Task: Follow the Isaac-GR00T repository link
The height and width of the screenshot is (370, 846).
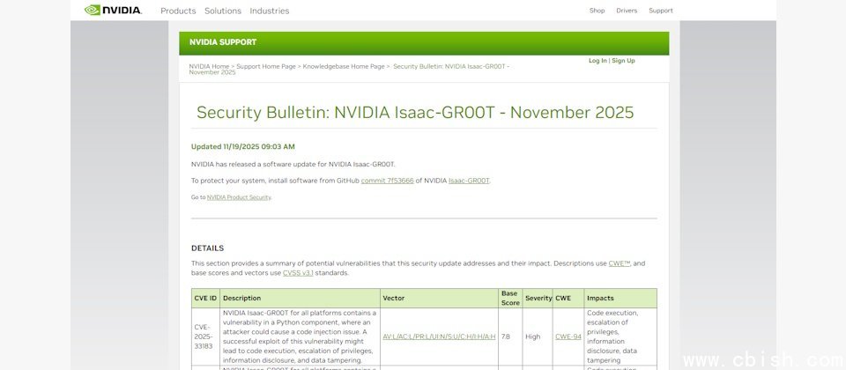Action: 469,181
